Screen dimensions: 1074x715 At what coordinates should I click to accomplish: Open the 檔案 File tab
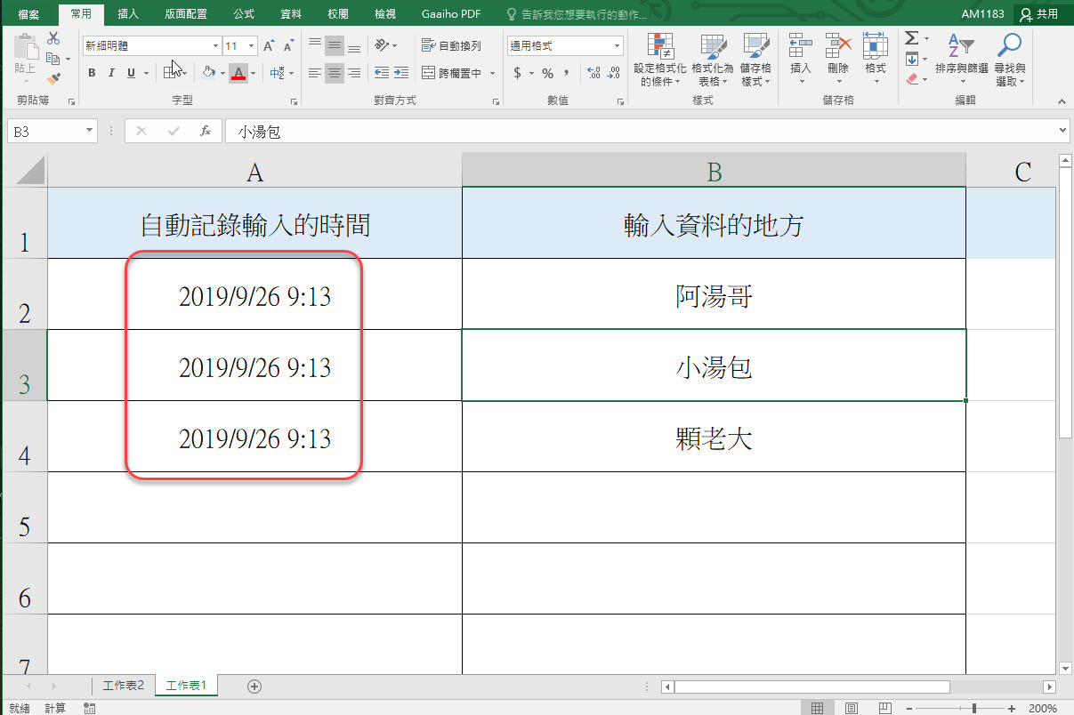point(28,13)
